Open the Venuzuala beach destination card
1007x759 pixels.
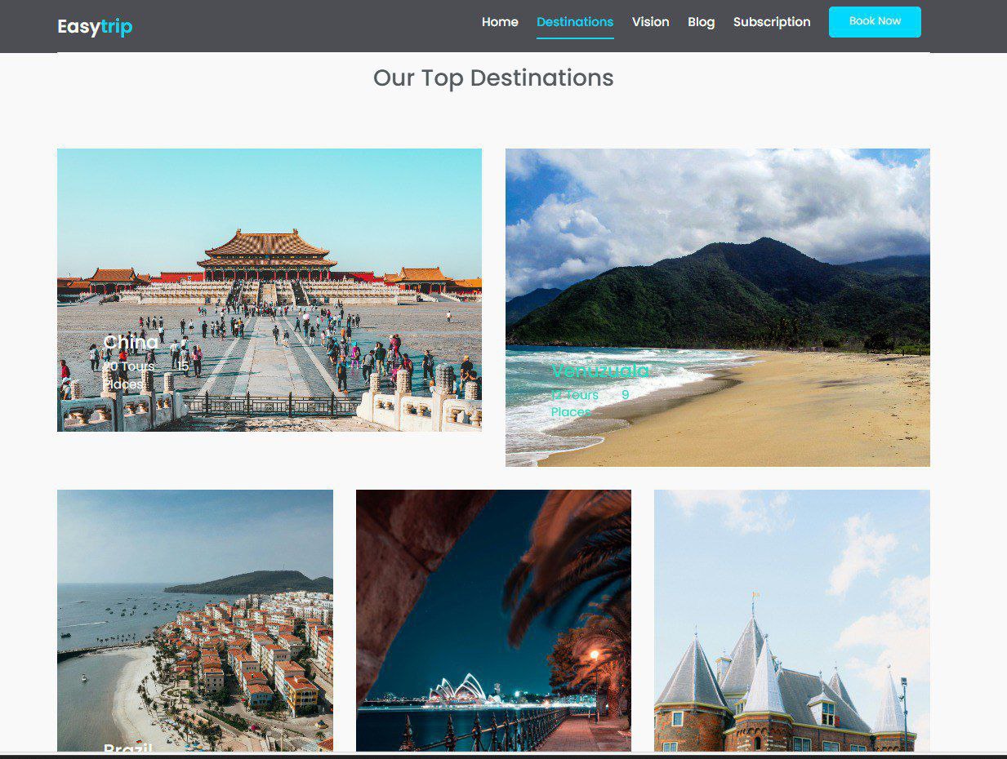717,307
